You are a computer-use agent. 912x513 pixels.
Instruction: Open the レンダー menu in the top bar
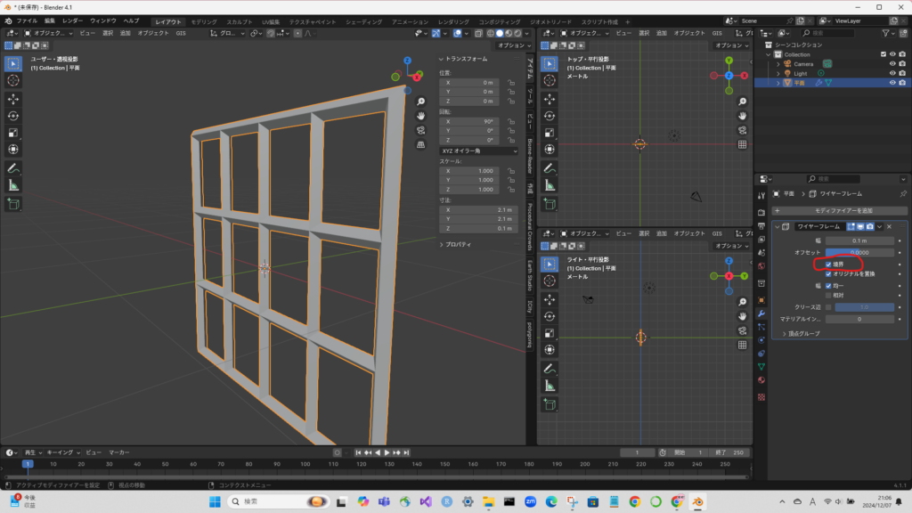click(x=72, y=20)
